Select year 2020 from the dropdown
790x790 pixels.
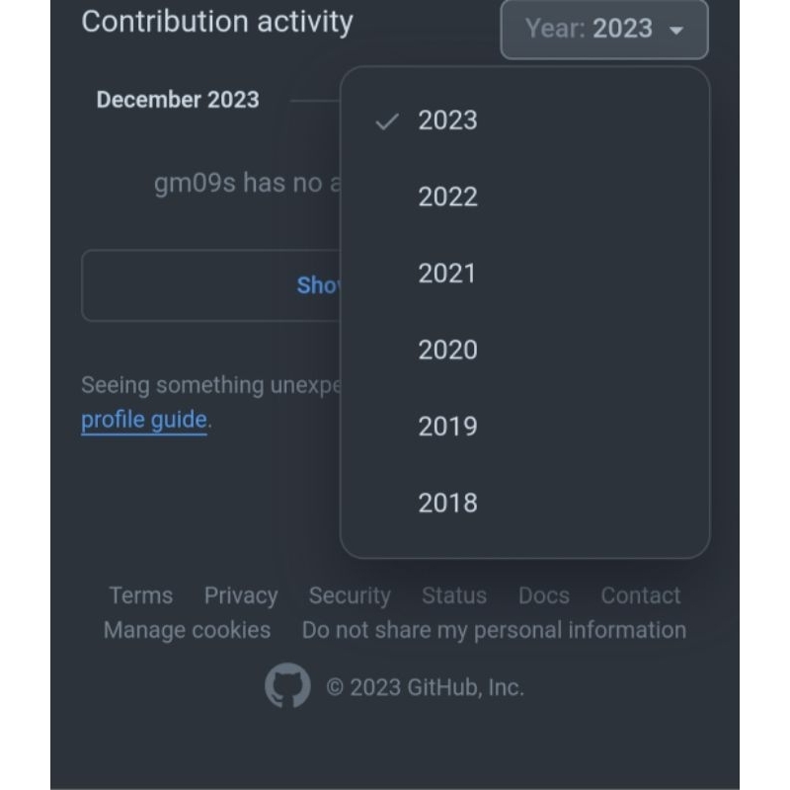click(448, 350)
